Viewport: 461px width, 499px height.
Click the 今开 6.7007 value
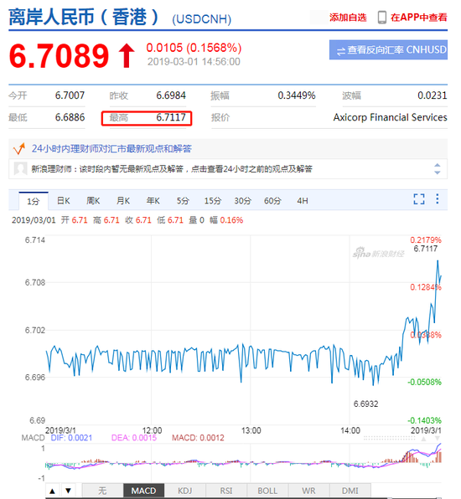pos(70,95)
